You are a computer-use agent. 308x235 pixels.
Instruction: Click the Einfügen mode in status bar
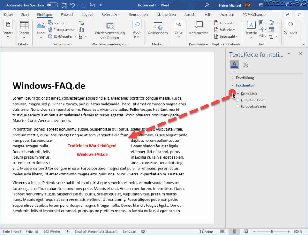129,231
